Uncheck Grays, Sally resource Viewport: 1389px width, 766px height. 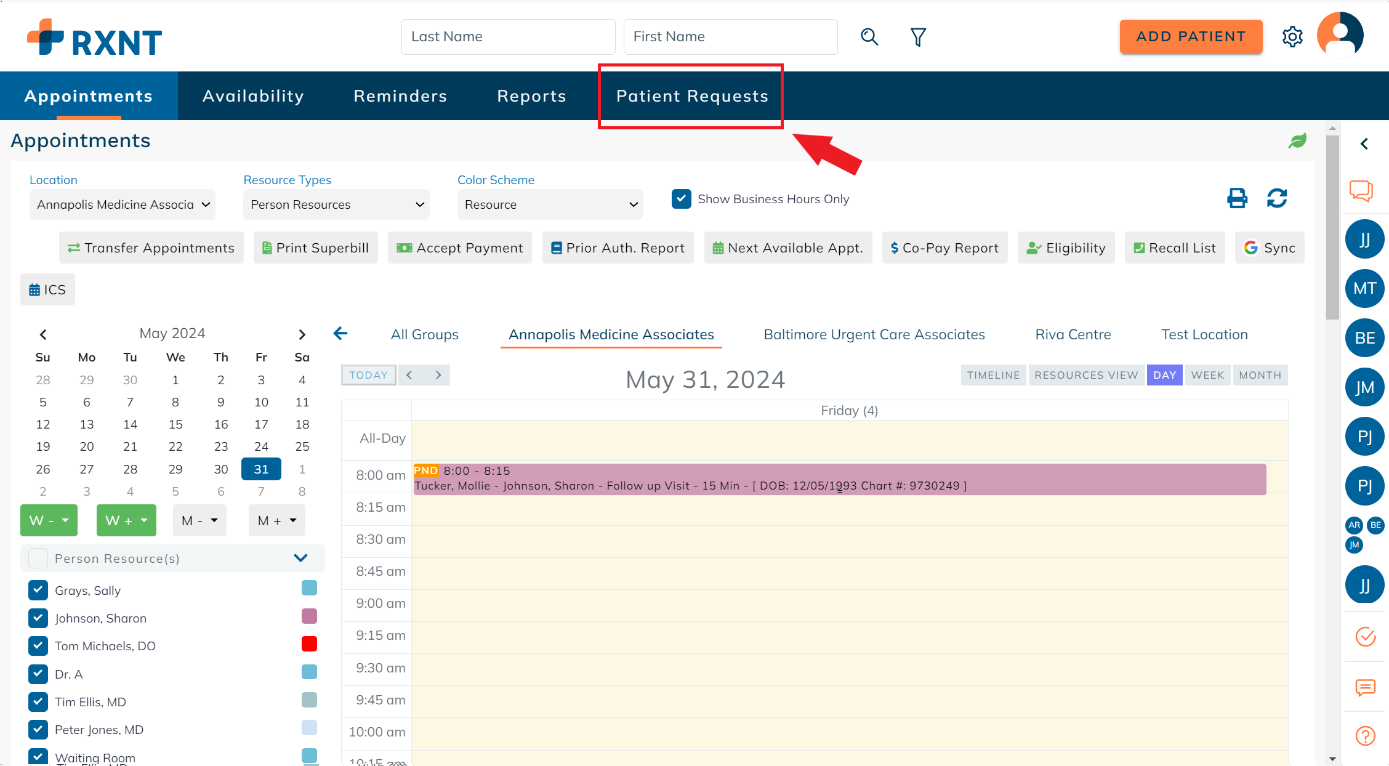tap(38, 590)
